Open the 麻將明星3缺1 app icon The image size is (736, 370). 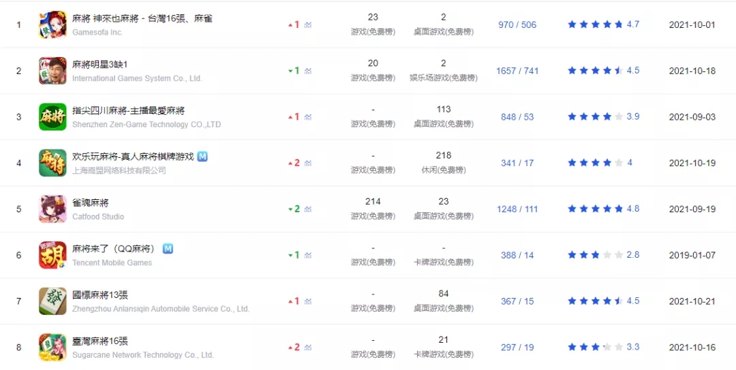(52, 71)
